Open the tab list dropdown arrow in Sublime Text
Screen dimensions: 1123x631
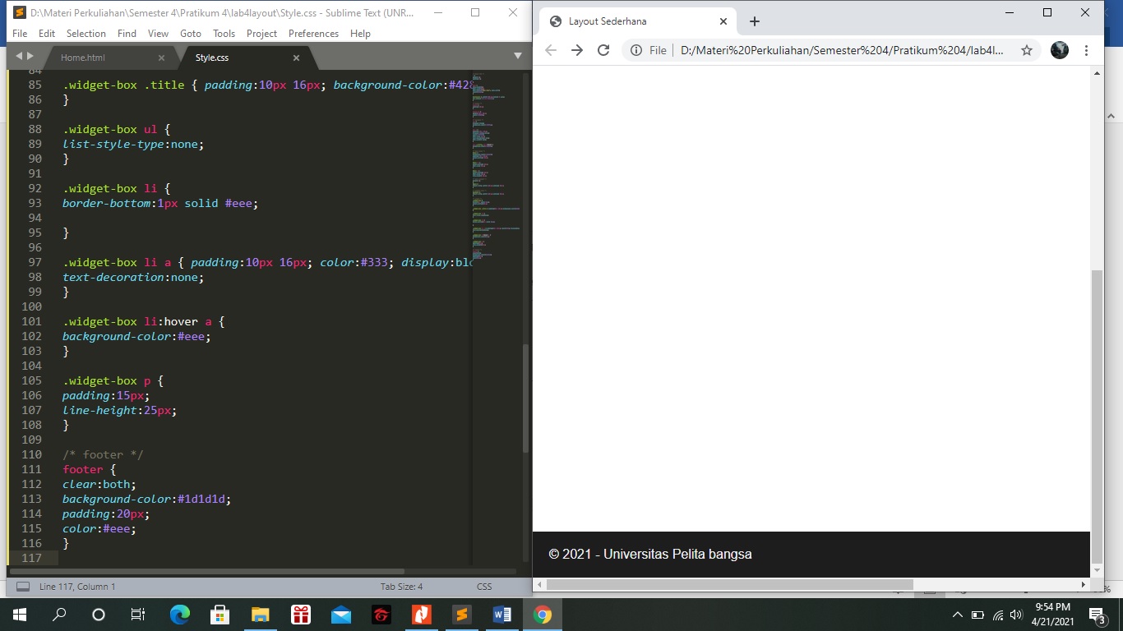[517, 54]
